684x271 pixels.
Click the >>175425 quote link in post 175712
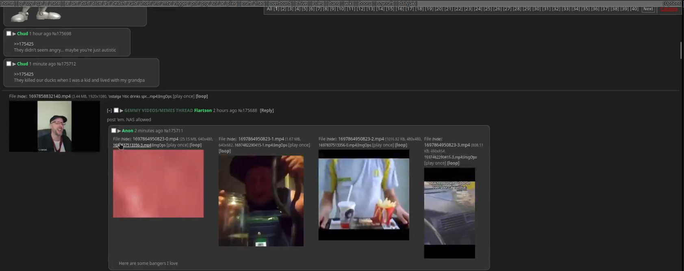click(24, 74)
